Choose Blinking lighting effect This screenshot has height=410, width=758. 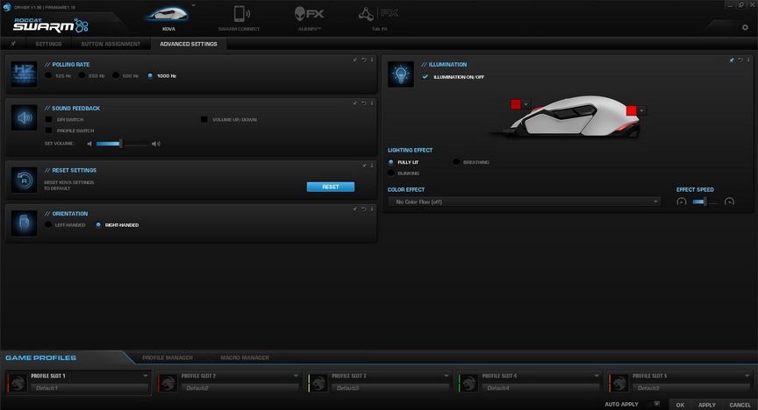pyautogui.click(x=391, y=173)
